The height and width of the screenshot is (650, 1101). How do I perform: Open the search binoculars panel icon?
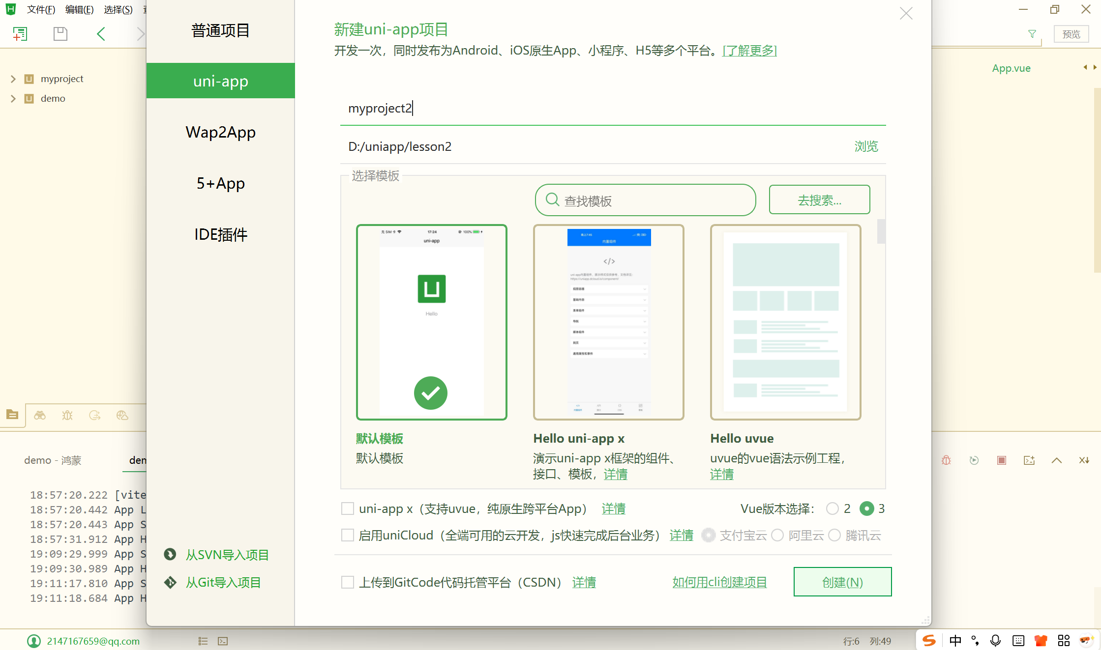coord(40,416)
